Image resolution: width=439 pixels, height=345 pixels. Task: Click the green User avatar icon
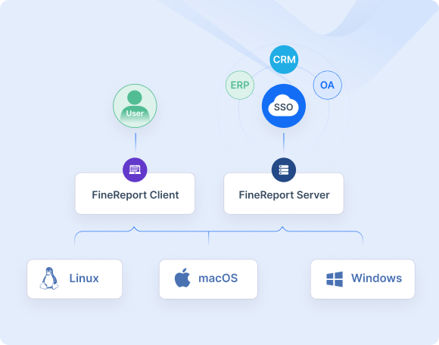(135, 106)
